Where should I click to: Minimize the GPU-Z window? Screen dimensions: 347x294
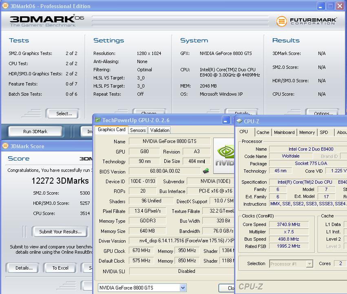pos(226,120)
